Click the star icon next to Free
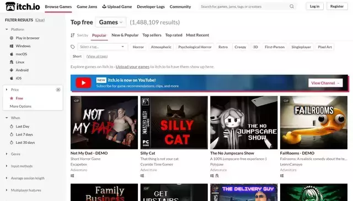This screenshot has width=353, height=201. (x=12, y=98)
